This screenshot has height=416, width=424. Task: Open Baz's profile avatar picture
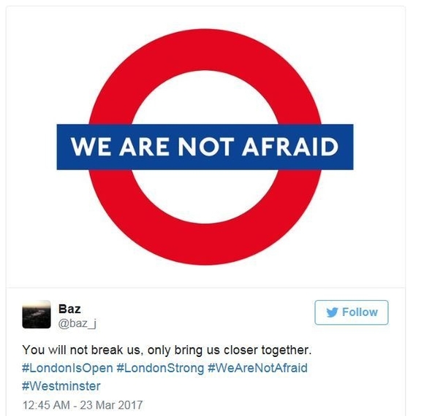(37, 315)
